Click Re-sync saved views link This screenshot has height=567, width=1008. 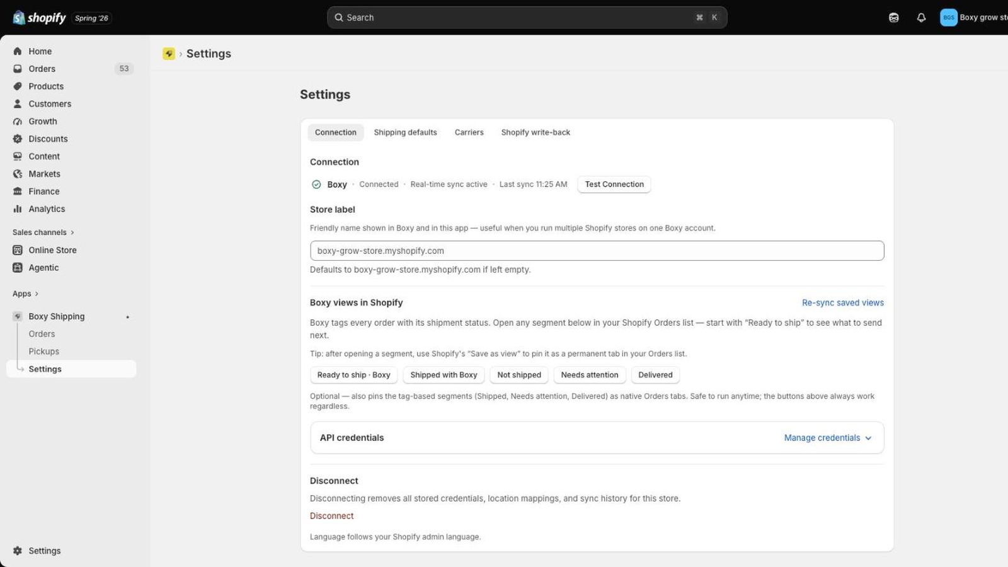pos(843,303)
